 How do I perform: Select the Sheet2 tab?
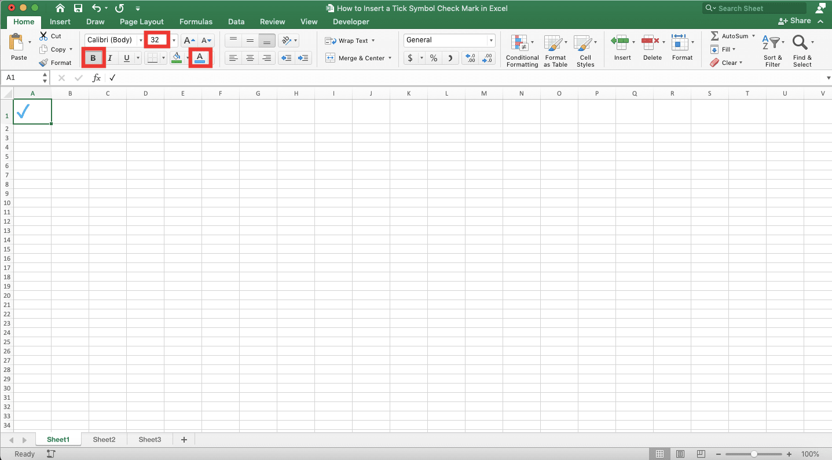point(104,439)
